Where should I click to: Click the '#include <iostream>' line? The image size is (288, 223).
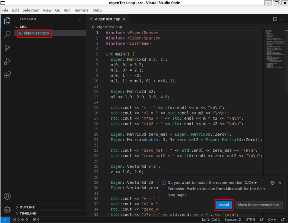[x=128, y=43]
